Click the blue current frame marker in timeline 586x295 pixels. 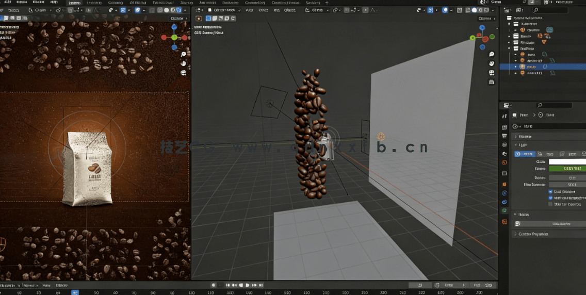tap(75, 292)
